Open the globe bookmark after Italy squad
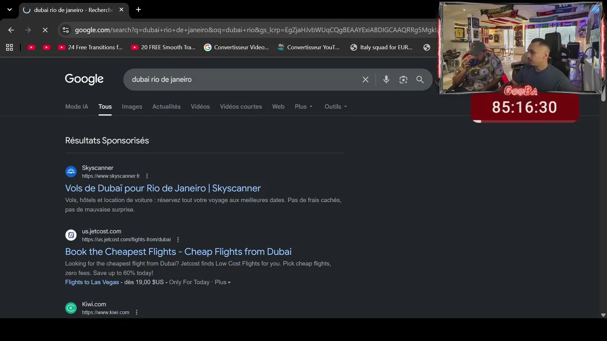The width and height of the screenshot is (607, 341). coord(427,47)
